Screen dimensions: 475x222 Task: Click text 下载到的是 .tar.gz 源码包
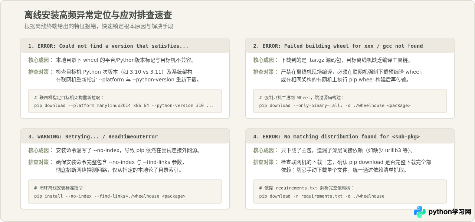(x=346, y=60)
